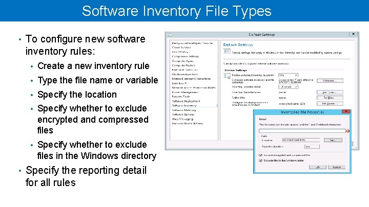Open the Enable software inventory Yes dropdown

tap(288, 75)
